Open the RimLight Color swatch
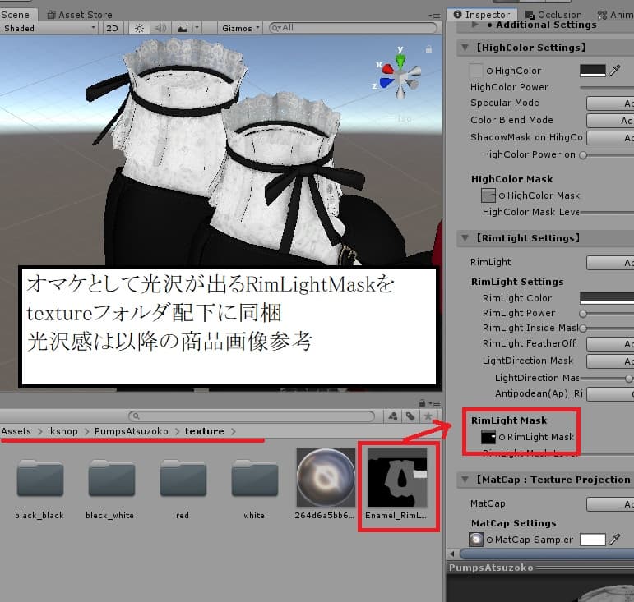The width and height of the screenshot is (634, 602). [607, 298]
